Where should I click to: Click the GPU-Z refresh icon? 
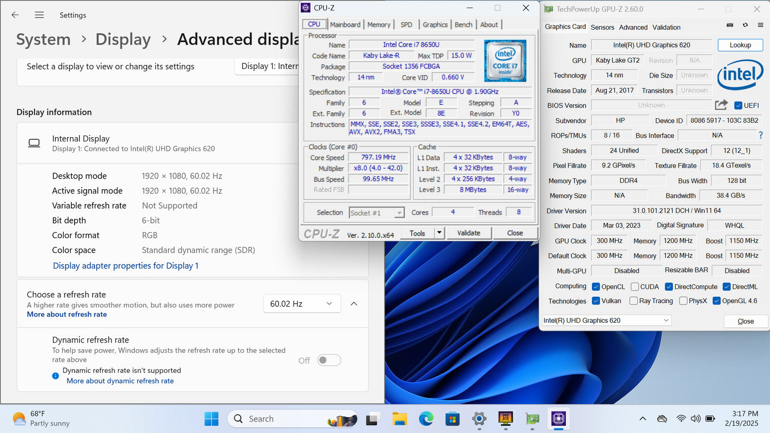745,25
